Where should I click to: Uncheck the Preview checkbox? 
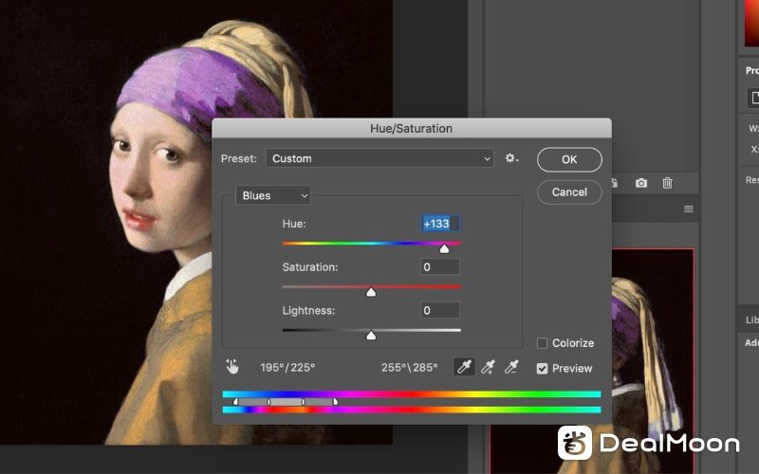[542, 369]
